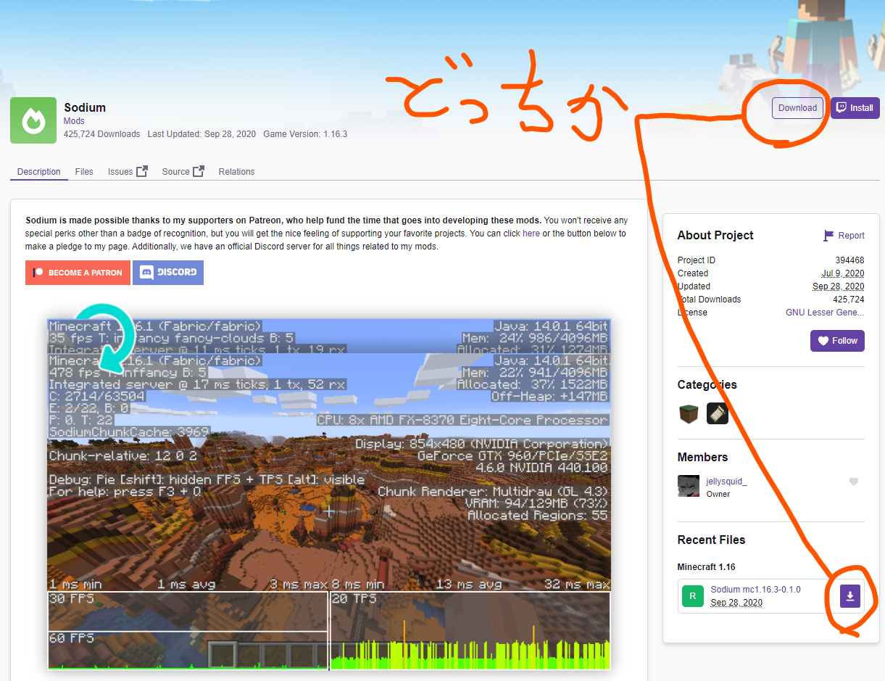Click the download icon next to Sodium mc1.16.3-0.1.0

[x=850, y=596]
